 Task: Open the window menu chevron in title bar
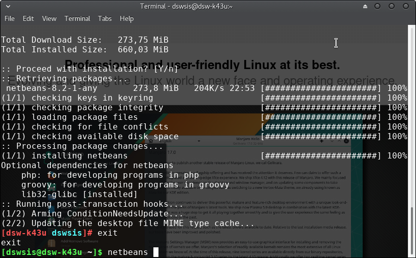pyautogui.click(x=9, y=7)
